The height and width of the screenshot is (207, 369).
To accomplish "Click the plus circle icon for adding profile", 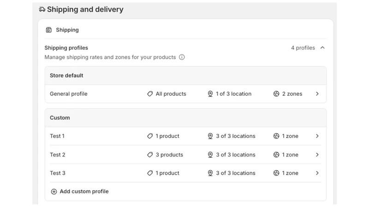I will [54, 191].
